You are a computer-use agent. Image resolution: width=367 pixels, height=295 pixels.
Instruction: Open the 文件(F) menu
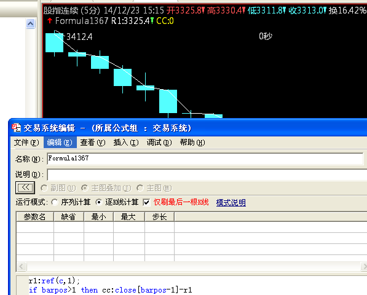click(x=26, y=143)
